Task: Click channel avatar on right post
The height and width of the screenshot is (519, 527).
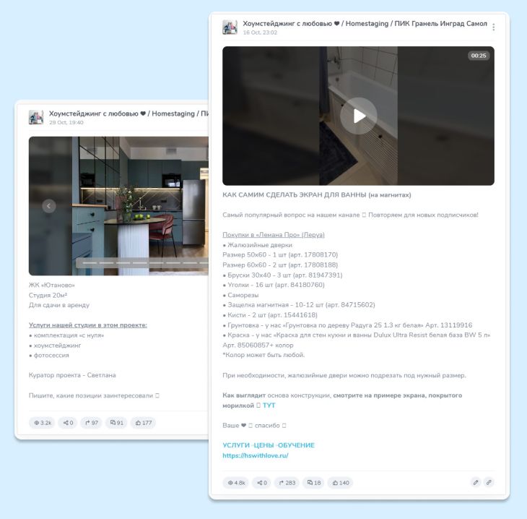Action: pos(230,27)
